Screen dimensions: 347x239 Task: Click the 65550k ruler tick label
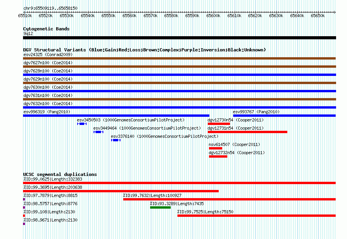click(108, 16)
